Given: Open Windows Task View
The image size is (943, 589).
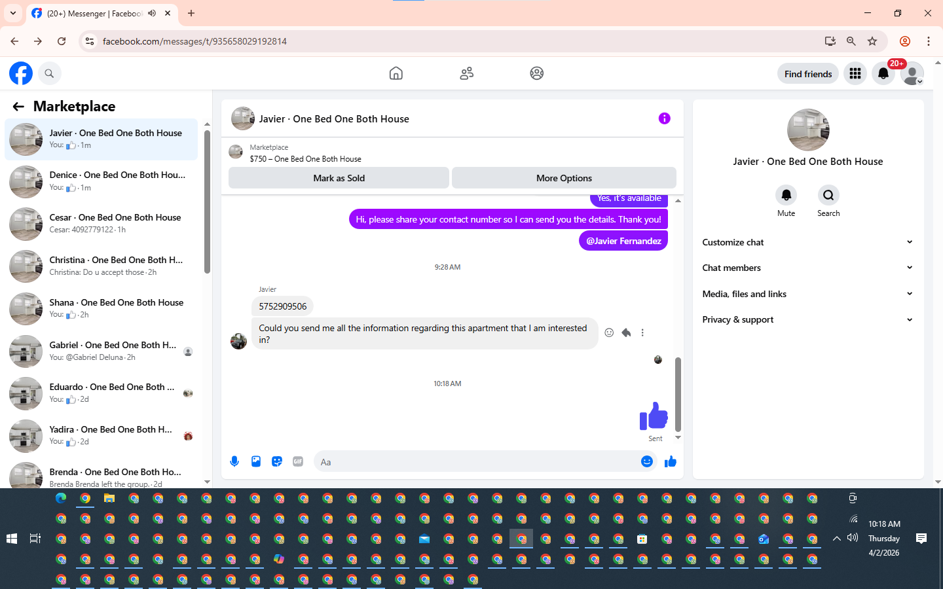Looking at the screenshot, I should point(35,539).
